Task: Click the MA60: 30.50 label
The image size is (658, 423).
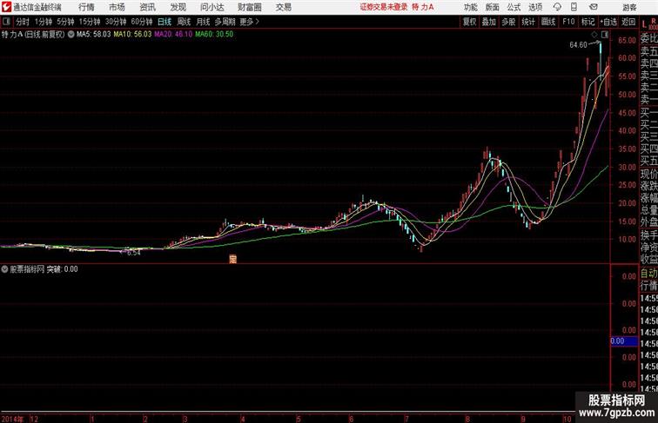Action: pos(214,35)
